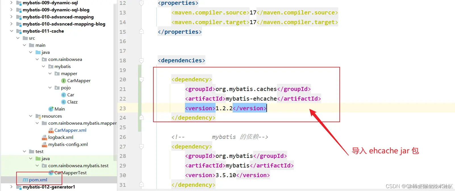Expand the mybatis-009-dynamic-sql module
Screen dimensions: 455x191
[11, 3]
